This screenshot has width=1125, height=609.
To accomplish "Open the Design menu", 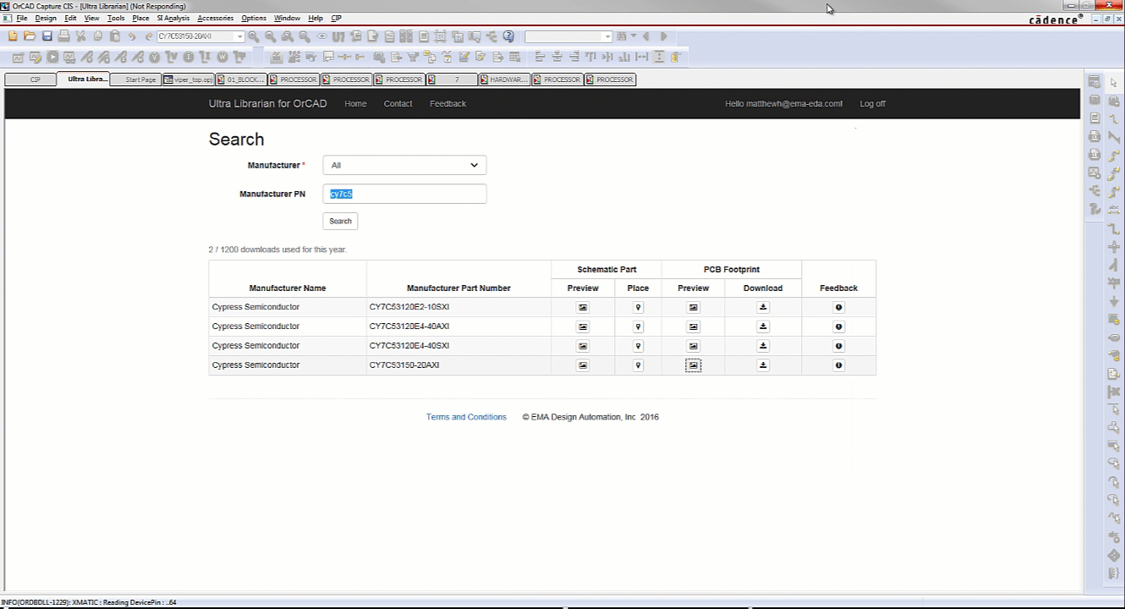I will [x=46, y=18].
